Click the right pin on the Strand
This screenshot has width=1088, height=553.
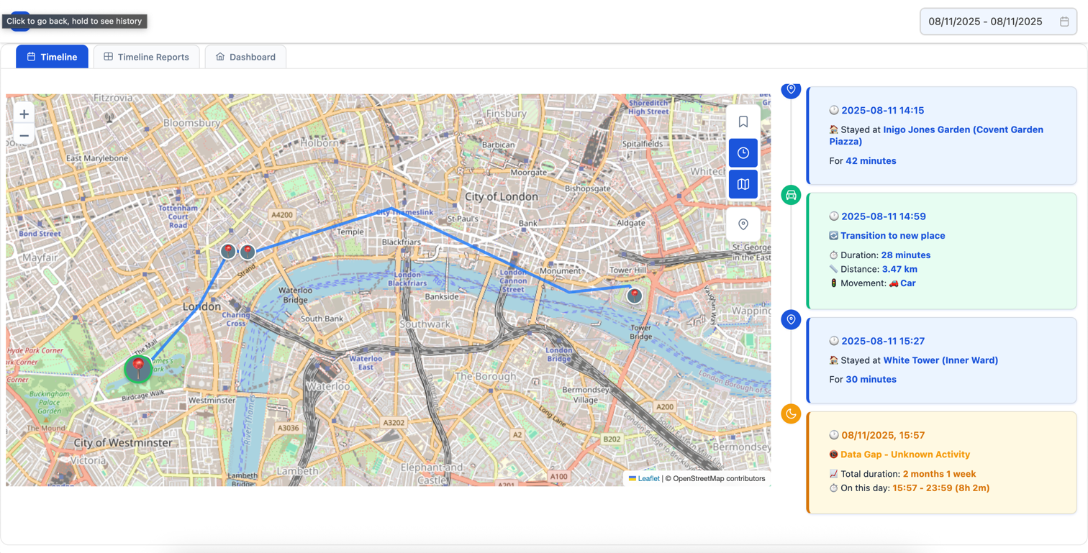click(248, 252)
